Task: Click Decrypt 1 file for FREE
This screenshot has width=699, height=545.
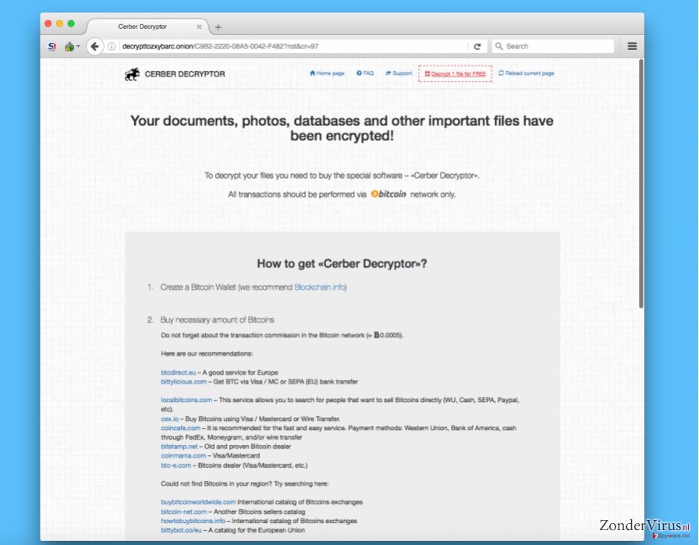Action: (455, 73)
